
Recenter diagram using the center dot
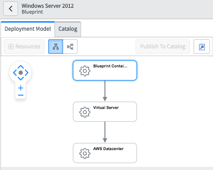coord(21,73)
